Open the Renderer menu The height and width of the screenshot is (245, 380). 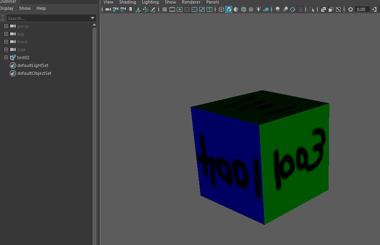tap(191, 2)
